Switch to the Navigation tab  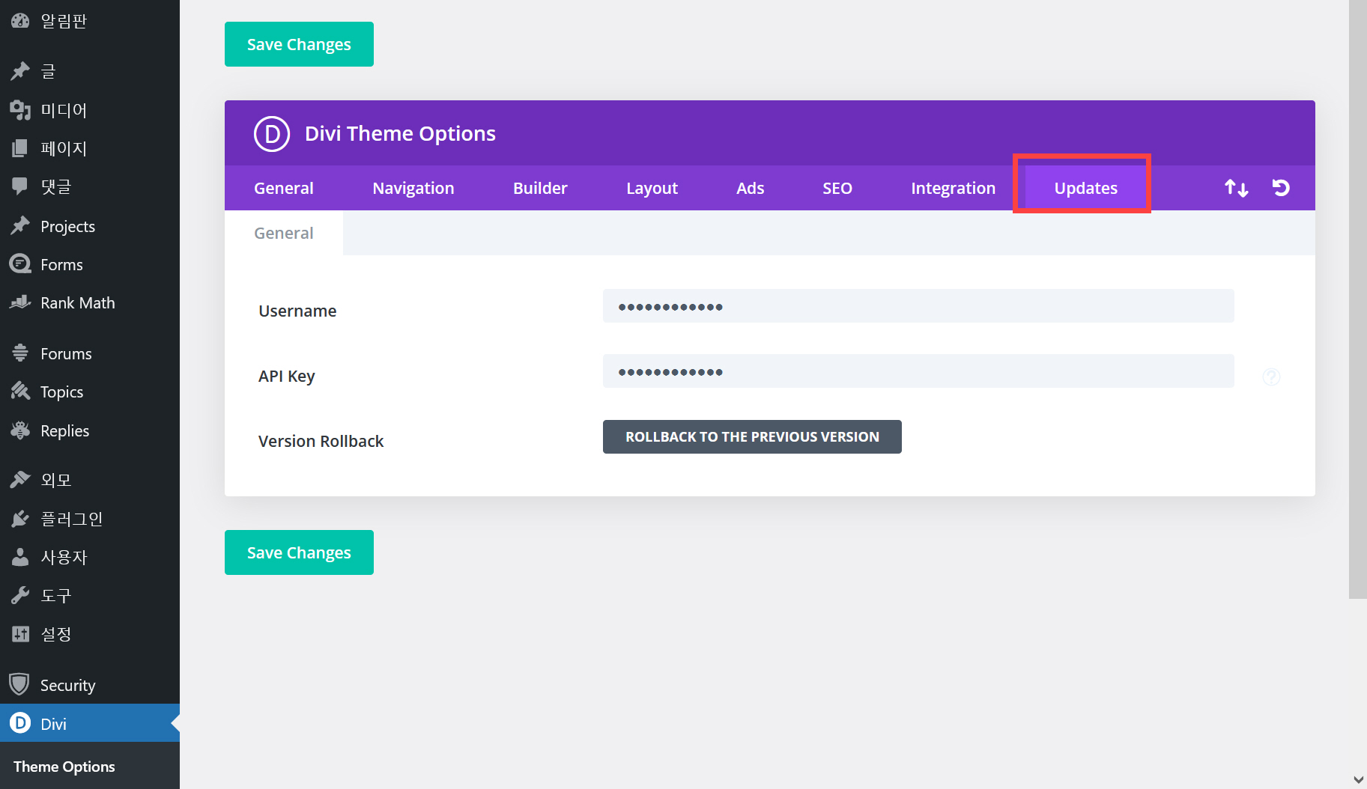point(413,188)
